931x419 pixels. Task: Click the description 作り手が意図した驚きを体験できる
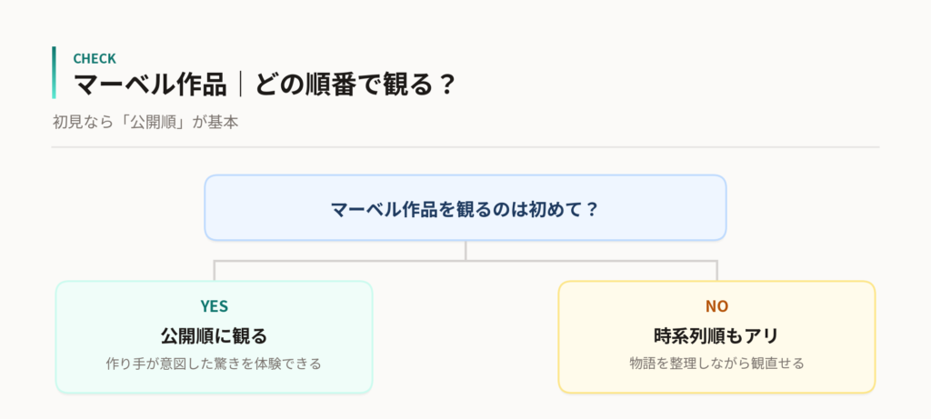pyautogui.click(x=215, y=364)
